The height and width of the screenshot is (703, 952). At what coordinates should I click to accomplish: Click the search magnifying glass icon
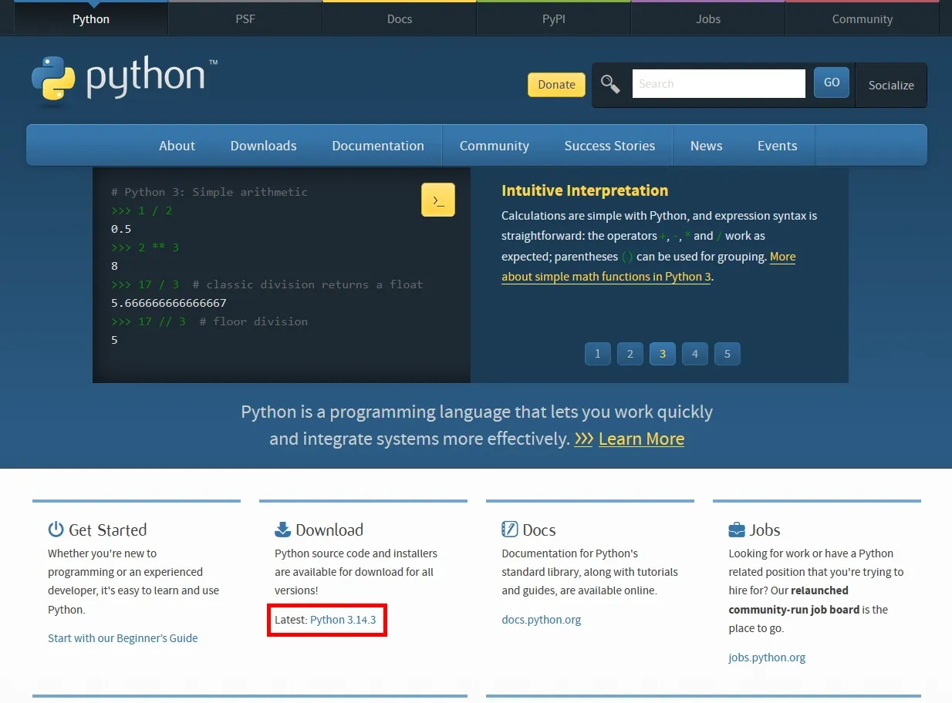611,84
